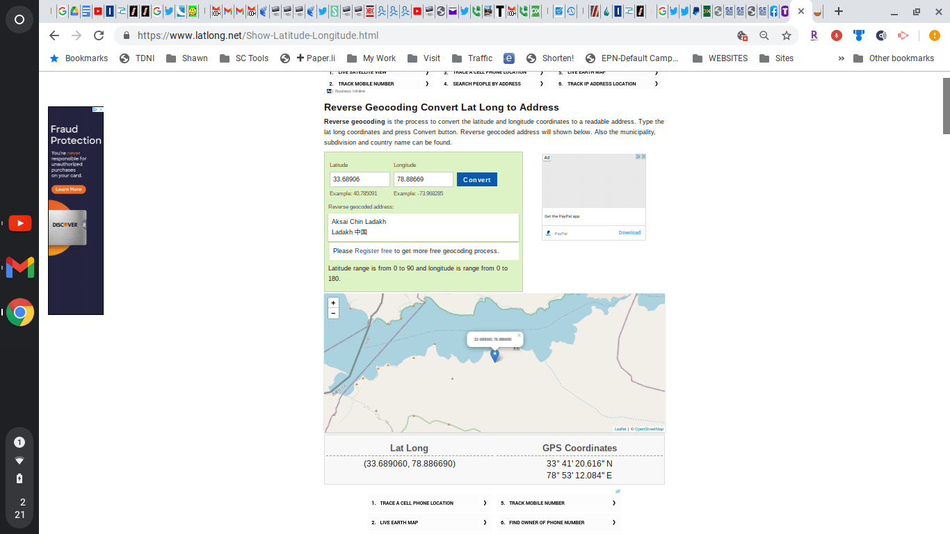This screenshot has width=950, height=534.
Task: Open the site cookies icon in the address bar
Action: (x=741, y=35)
